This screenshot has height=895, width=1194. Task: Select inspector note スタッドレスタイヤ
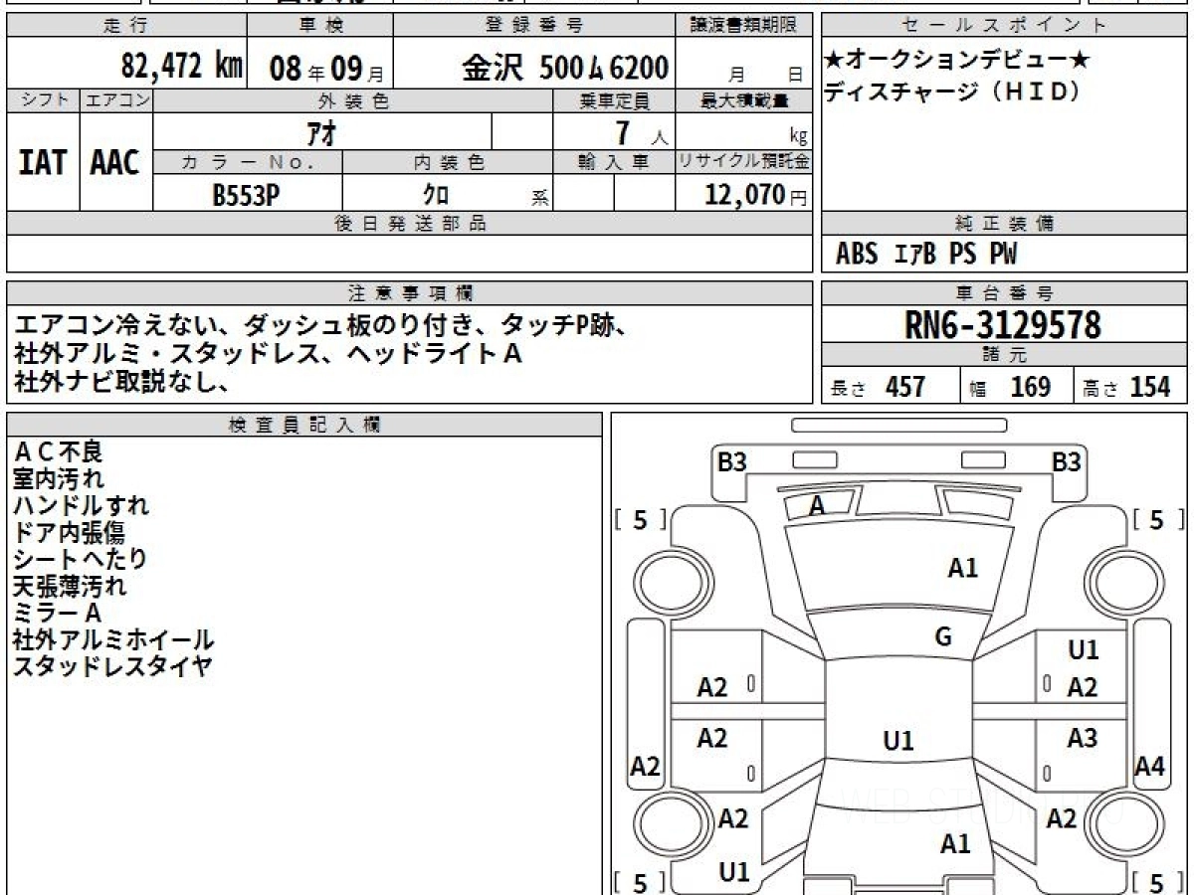point(112,666)
